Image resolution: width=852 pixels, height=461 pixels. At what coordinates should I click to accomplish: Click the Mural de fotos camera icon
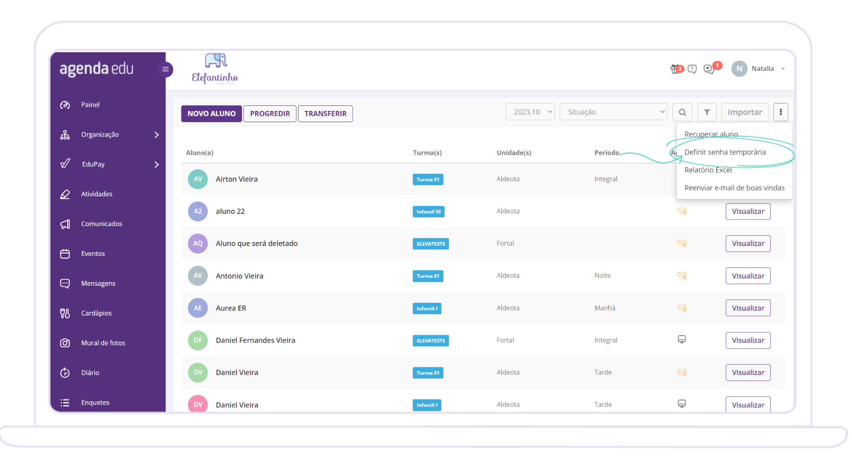coord(65,343)
